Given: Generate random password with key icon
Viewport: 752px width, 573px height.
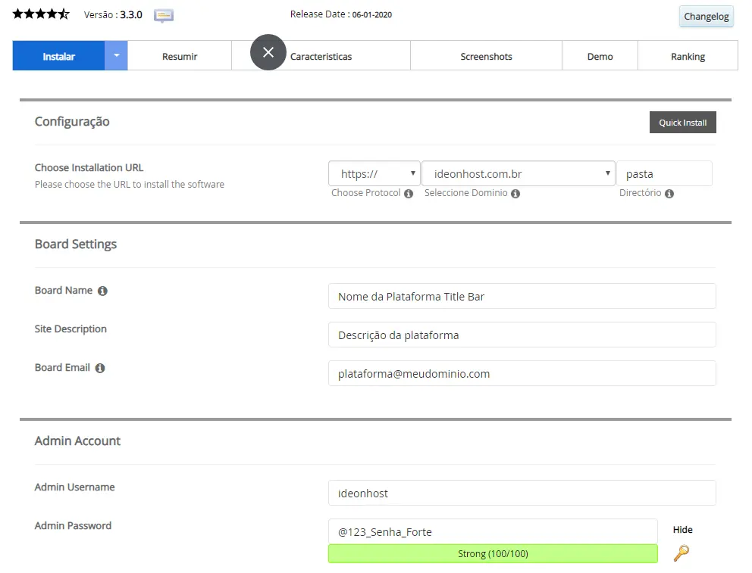Looking at the screenshot, I should pyautogui.click(x=681, y=554).
